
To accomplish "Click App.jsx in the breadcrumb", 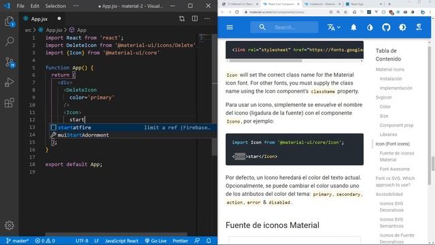I will tap(54, 30).
